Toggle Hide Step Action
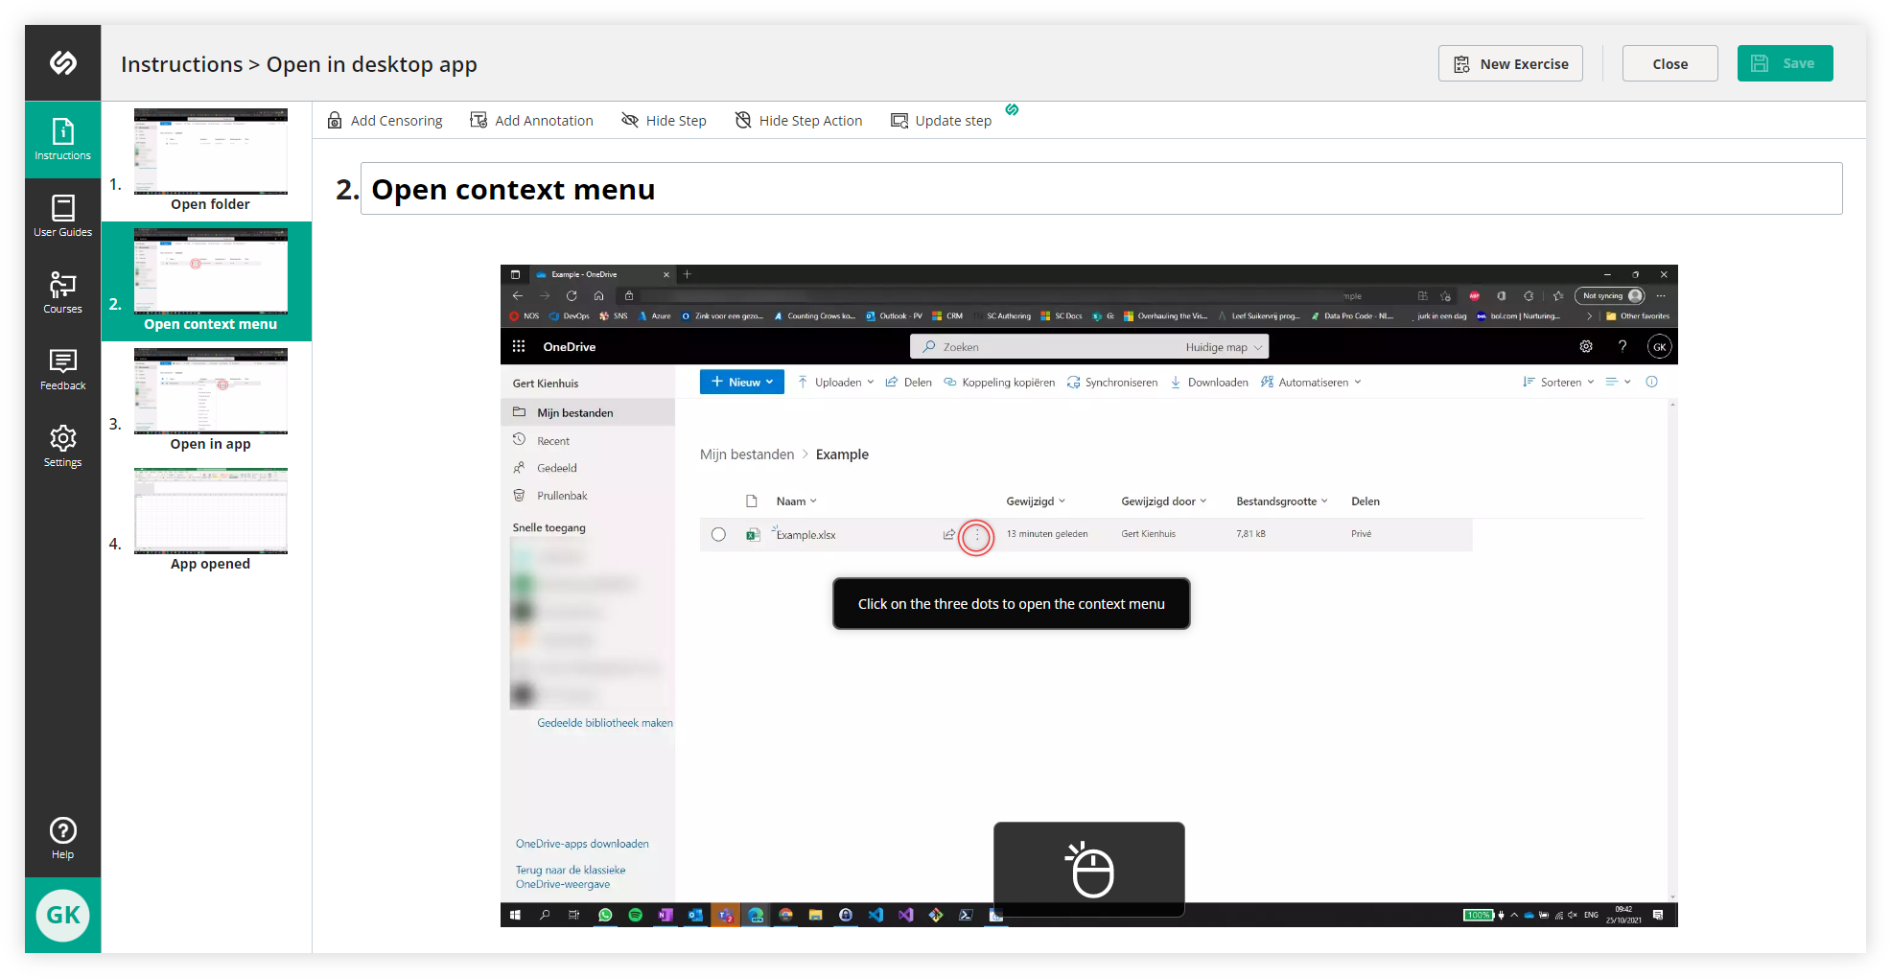The width and height of the screenshot is (1891, 978). [799, 120]
